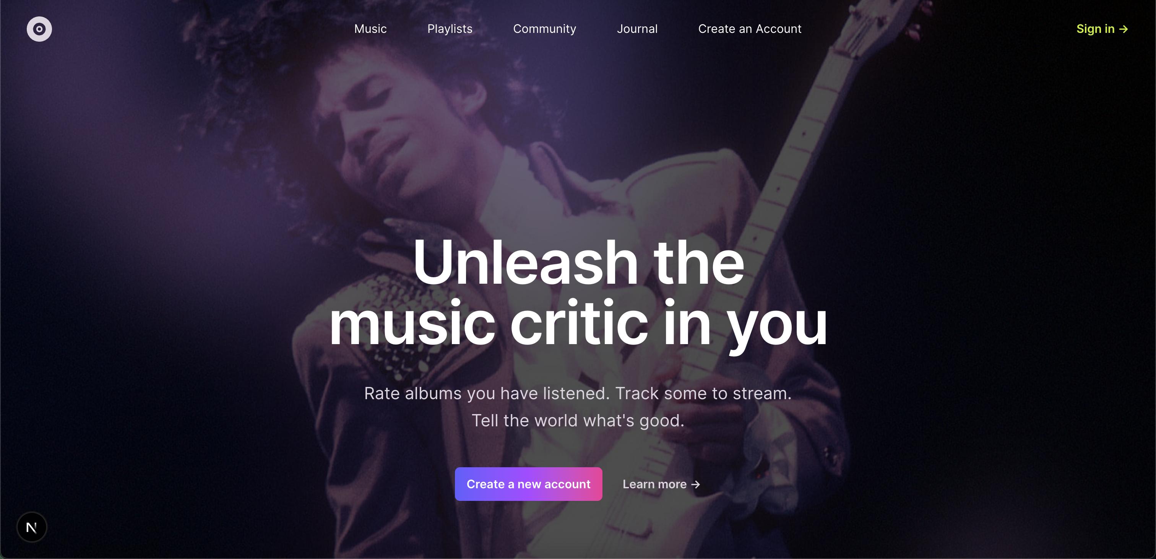Click the "Rate albums you have listened" text
Viewport: 1156px width, 559px height.
(x=487, y=393)
